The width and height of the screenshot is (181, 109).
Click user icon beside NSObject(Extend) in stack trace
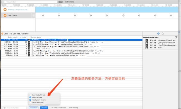pyautogui.click(x=147, y=40)
